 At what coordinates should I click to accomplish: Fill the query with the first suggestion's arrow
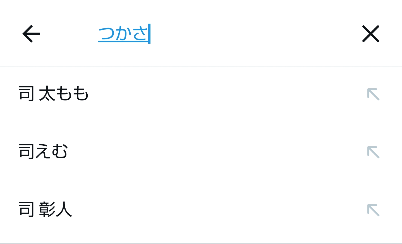373,94
